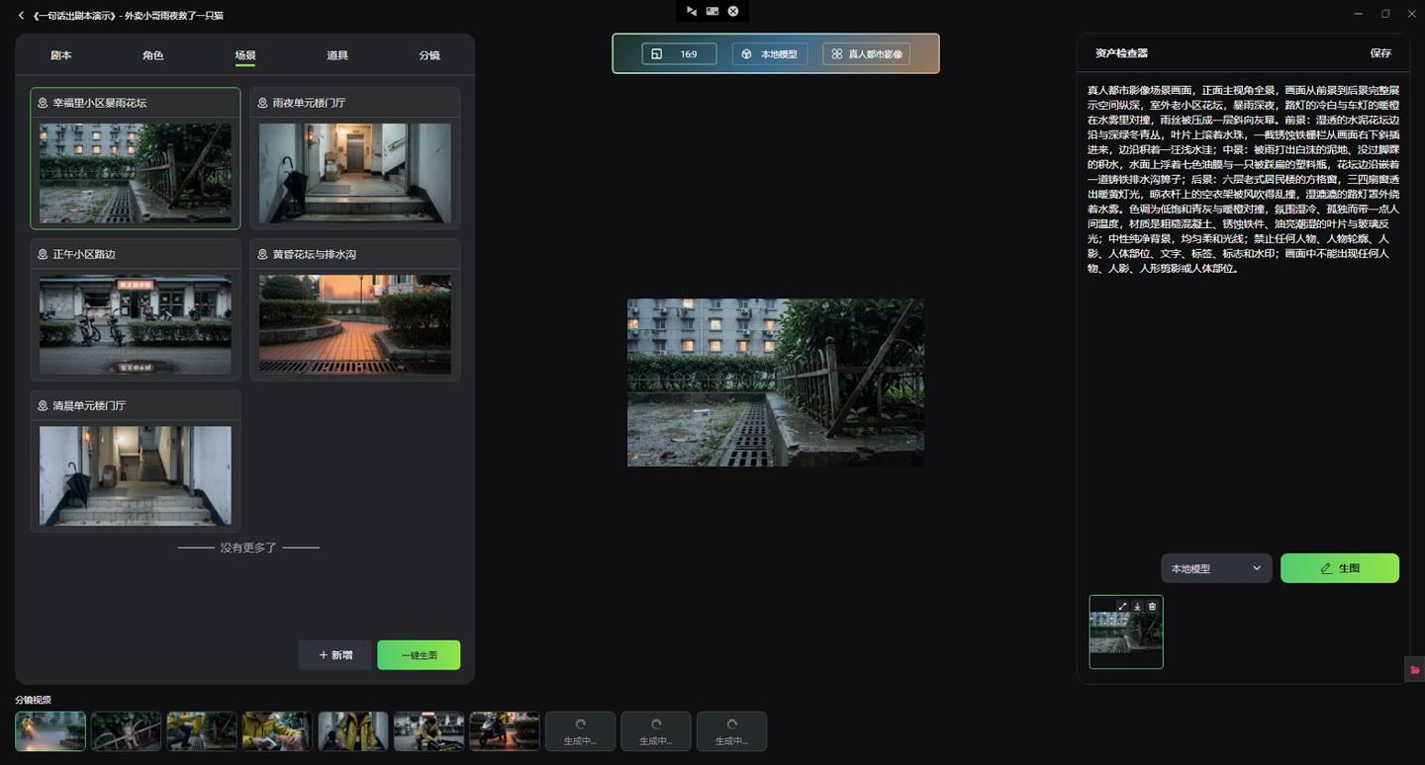Click the green 一键生图 button
This screenshot has width=1425, height=765.
419,655
